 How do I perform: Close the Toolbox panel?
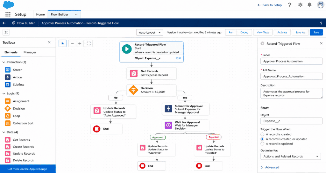(49, 42)
